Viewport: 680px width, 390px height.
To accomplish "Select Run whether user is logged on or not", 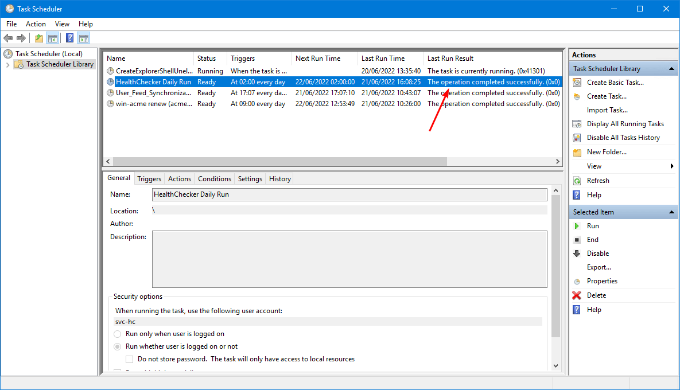I will point(118,346).
